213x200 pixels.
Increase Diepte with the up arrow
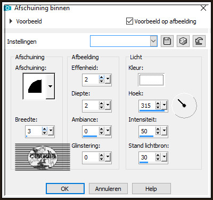point(102,103)
